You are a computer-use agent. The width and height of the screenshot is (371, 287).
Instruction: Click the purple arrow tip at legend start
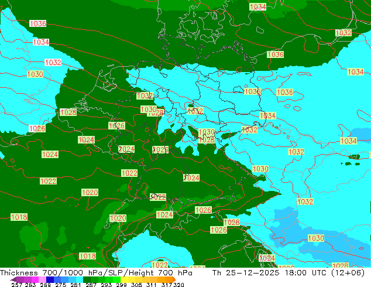click(x=13, y=279)
